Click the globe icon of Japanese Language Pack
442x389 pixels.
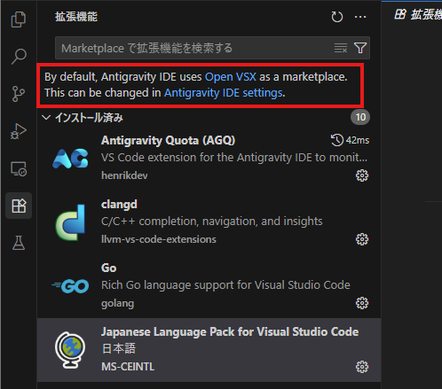click(70, 350)
